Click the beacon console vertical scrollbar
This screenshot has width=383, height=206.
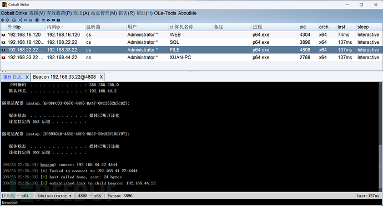point(381,137)
